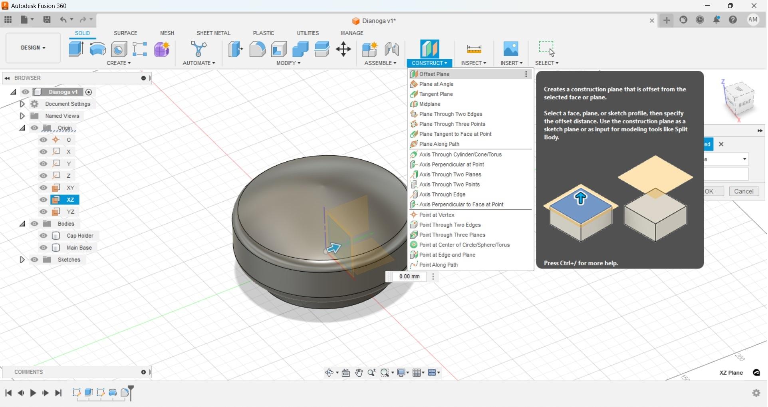Hide the Cap Holder body
This screenshot has width=768, height=407.
(x=44, y=236)
